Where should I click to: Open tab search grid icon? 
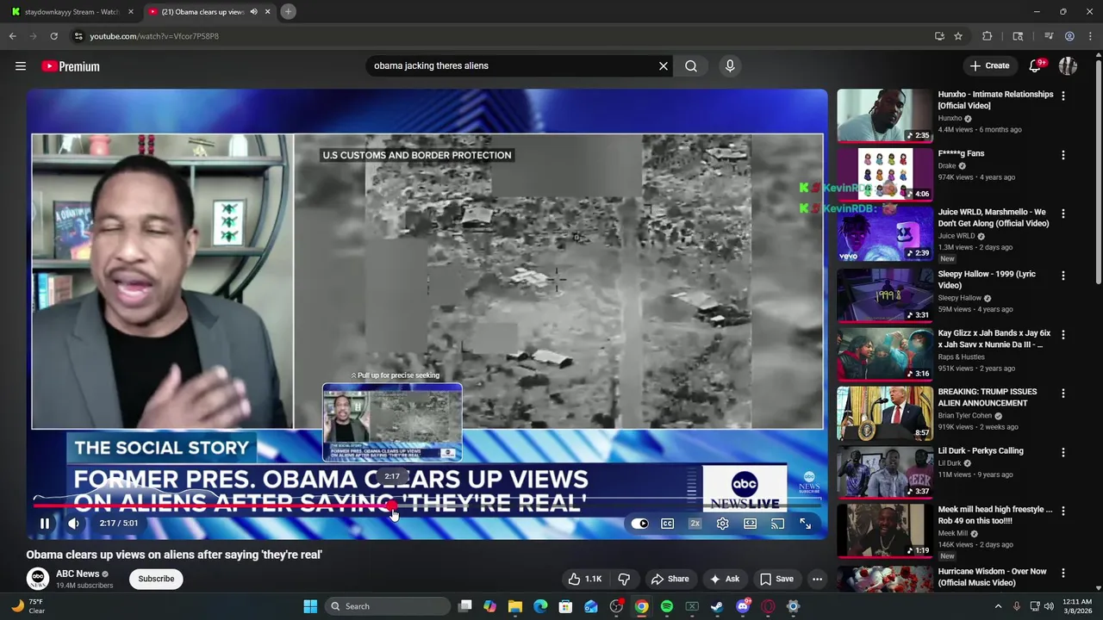point(1018,36)
